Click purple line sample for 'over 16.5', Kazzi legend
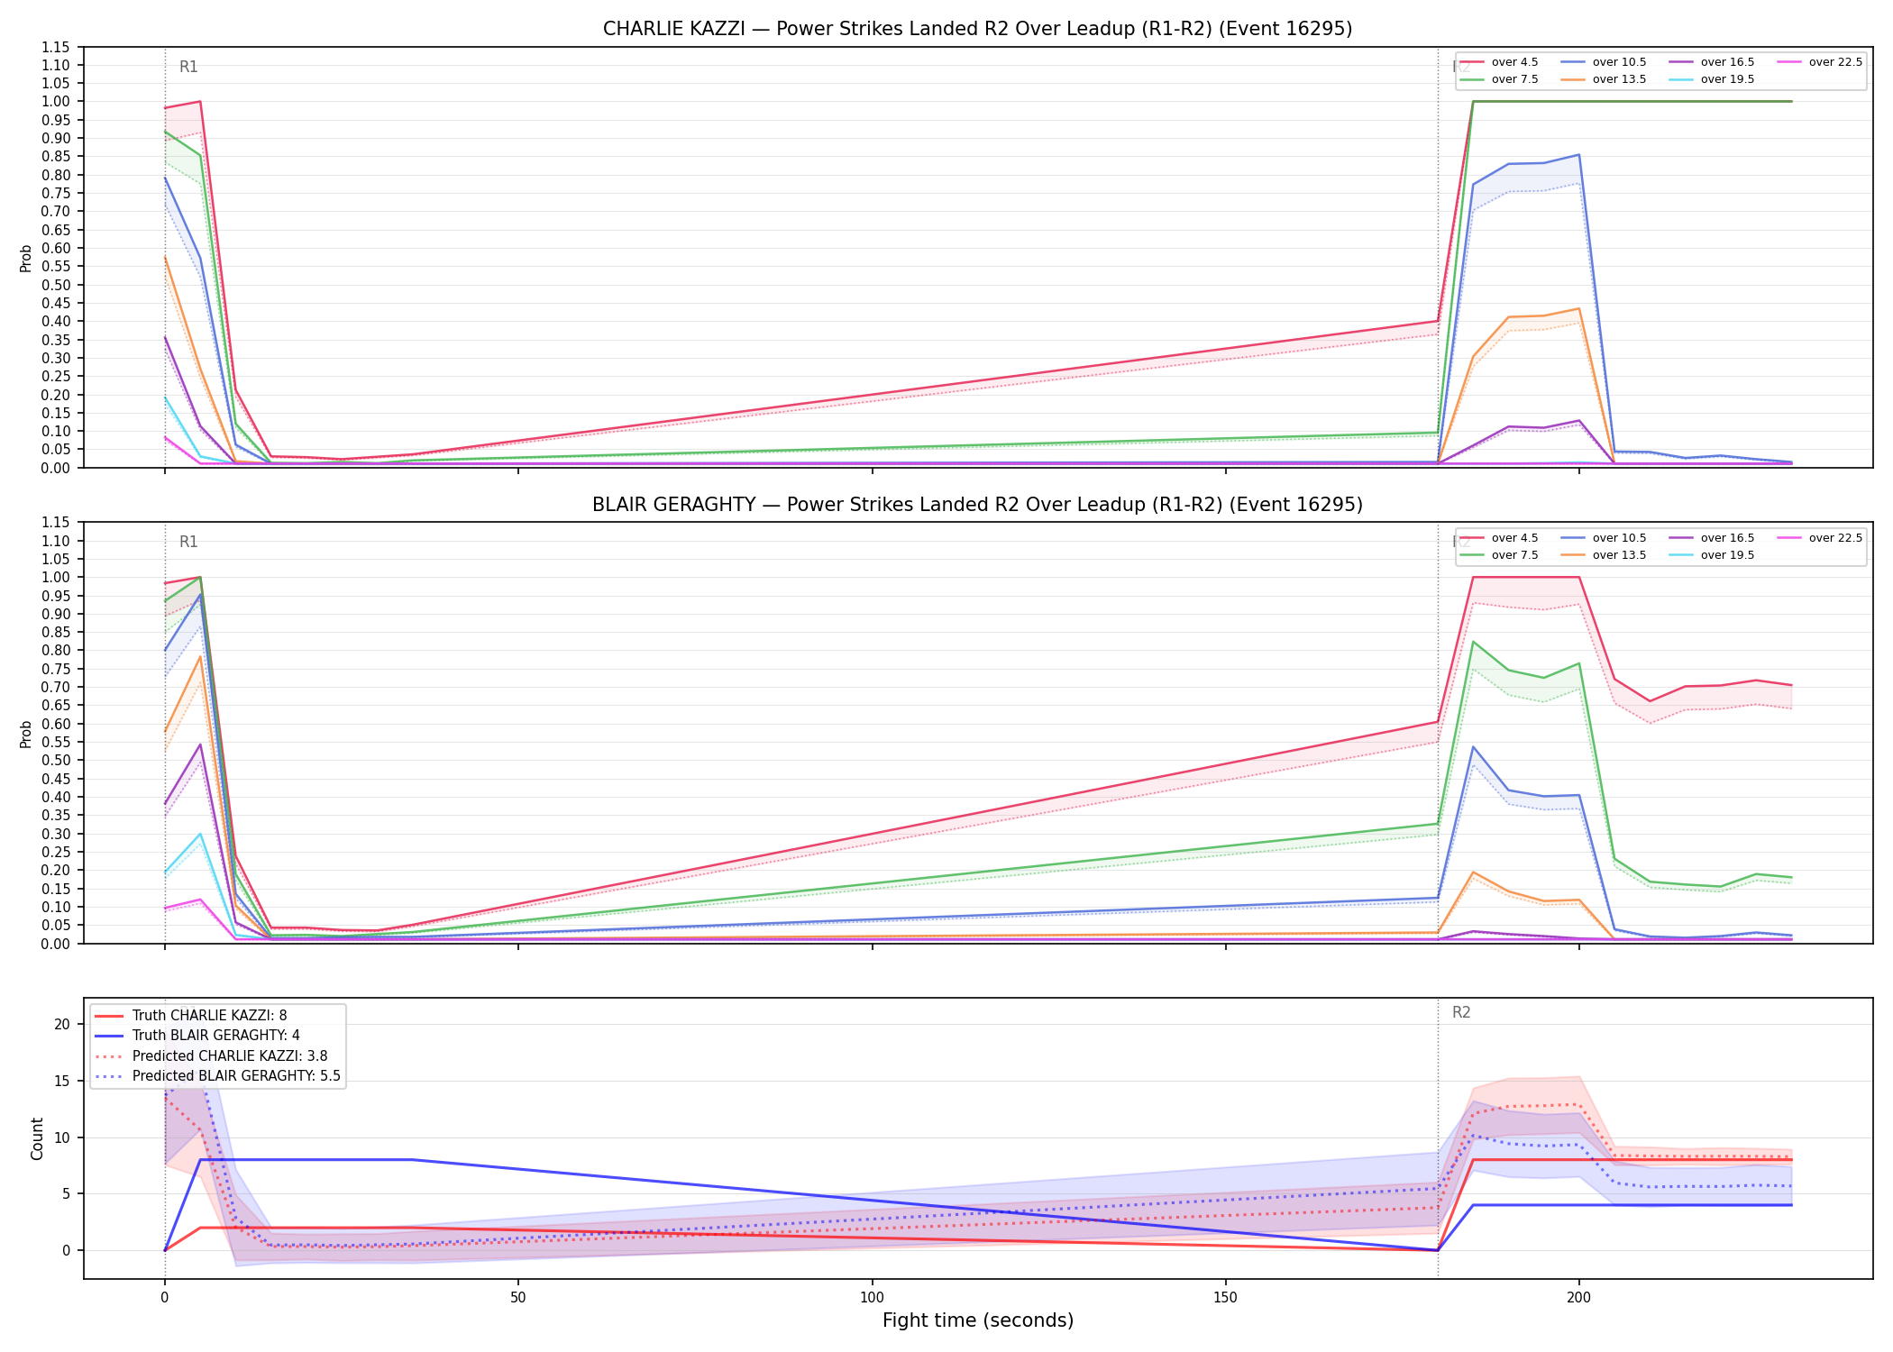Screen dimensions: 1893x1352 pyautogui.click(x=1679, y=62)
